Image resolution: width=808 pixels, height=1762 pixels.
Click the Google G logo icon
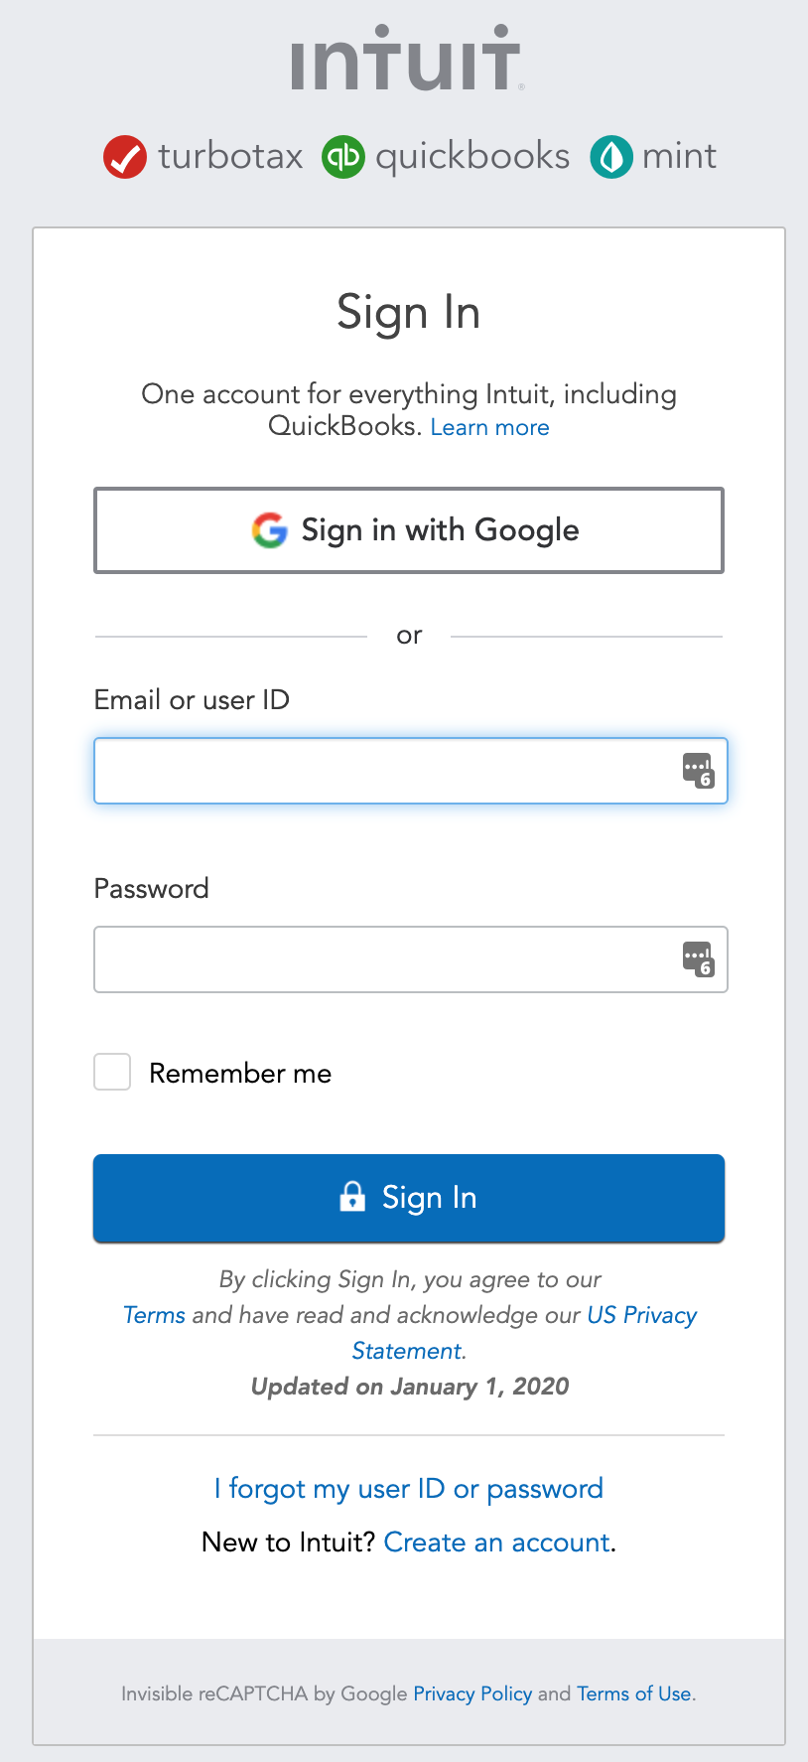270,530
